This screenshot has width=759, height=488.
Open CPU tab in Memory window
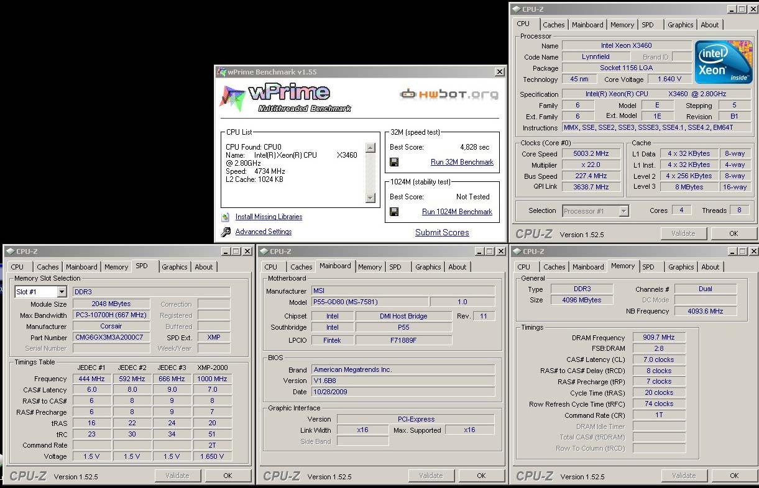click(x=524, y=267)
